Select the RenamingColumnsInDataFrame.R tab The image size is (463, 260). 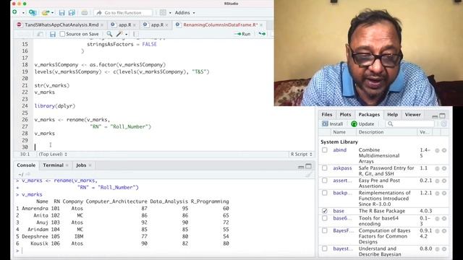coord(220,25)
